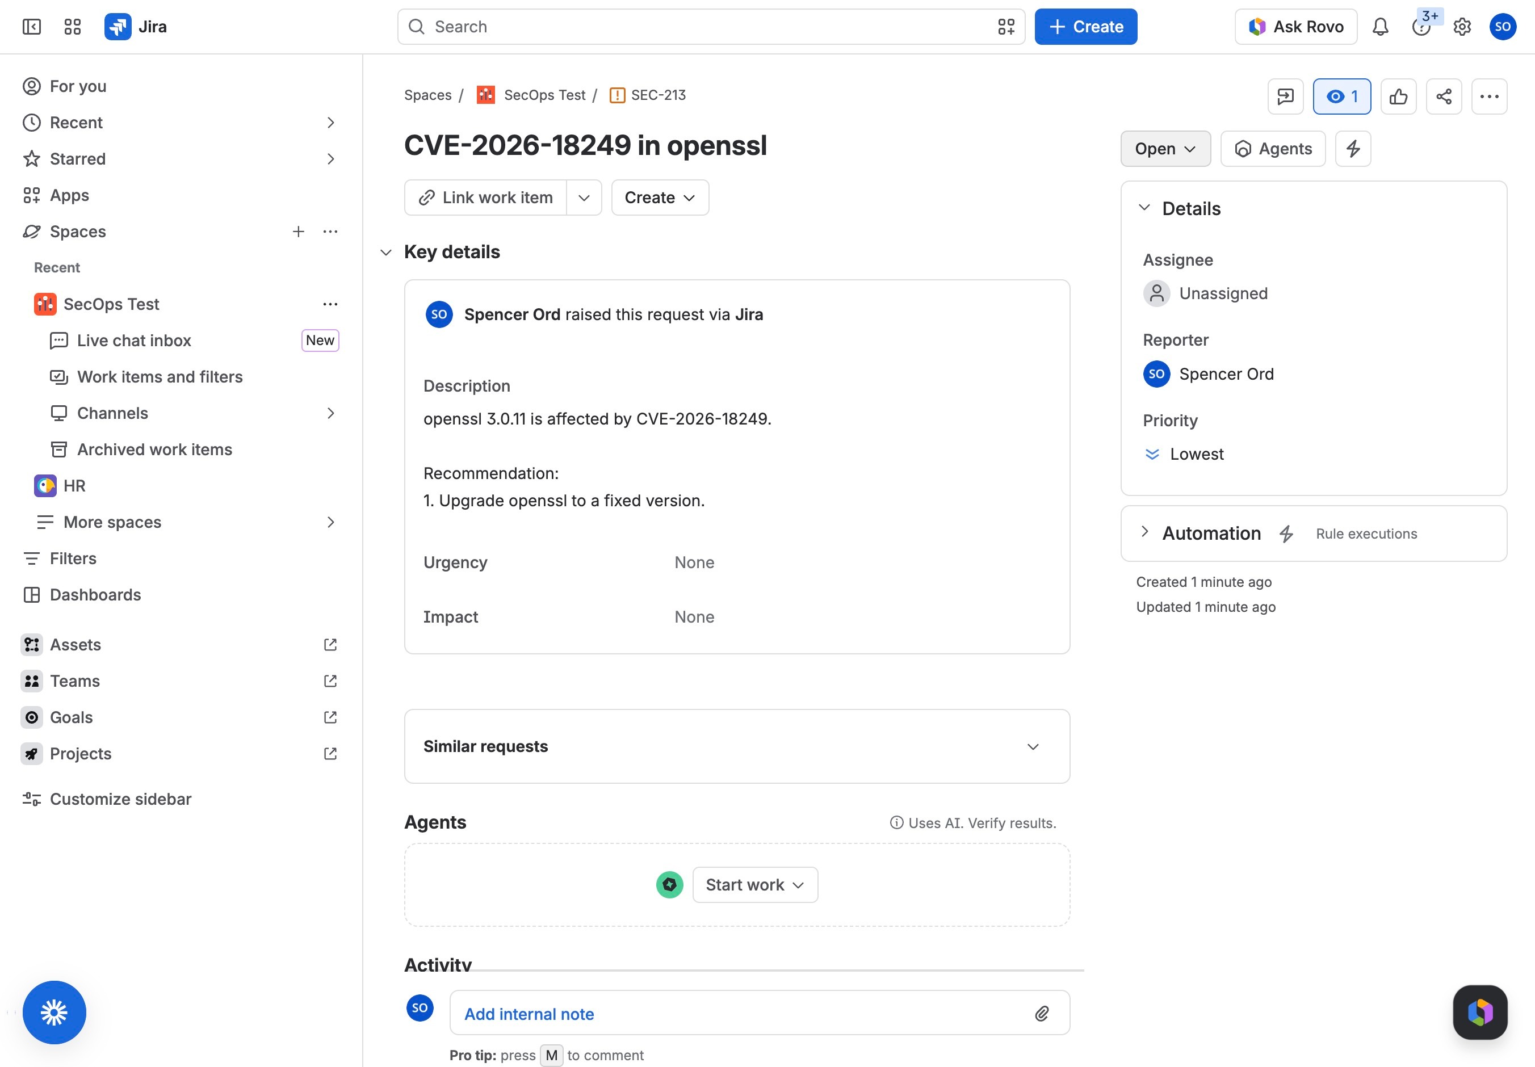The width and height of the screenshot is (1535, 1067).
Task: Open the help icon with 3+ badge
Action: point(1421,27)
